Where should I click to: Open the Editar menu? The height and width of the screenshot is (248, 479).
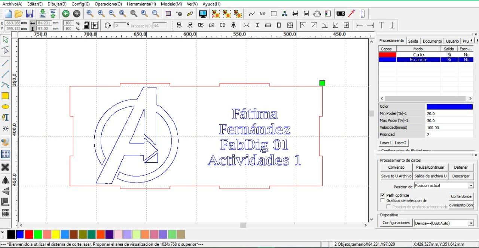tap(35, 4)
